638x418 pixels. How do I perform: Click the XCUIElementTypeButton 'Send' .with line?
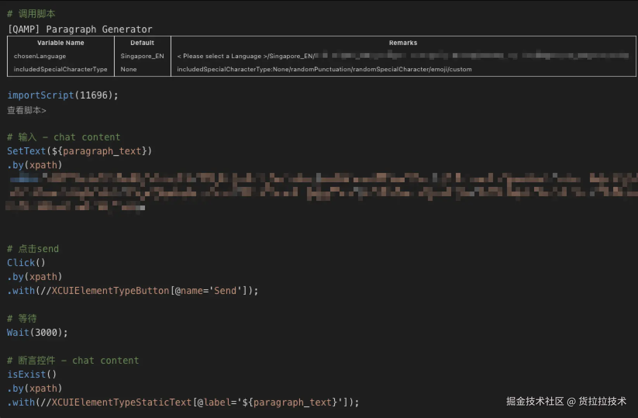(x=133, y=291)
